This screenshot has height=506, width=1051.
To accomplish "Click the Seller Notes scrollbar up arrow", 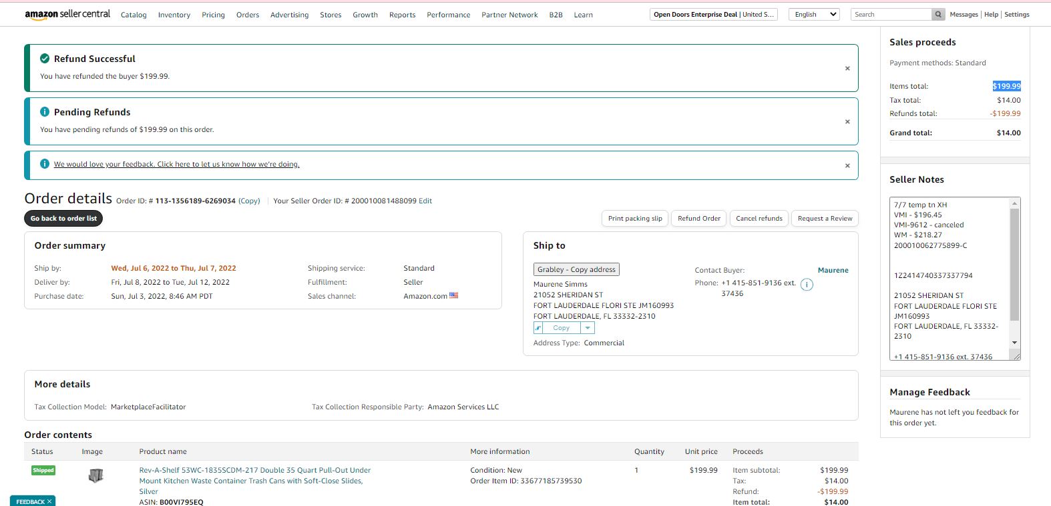I will pyautogui.click(x=1015, y=203).
